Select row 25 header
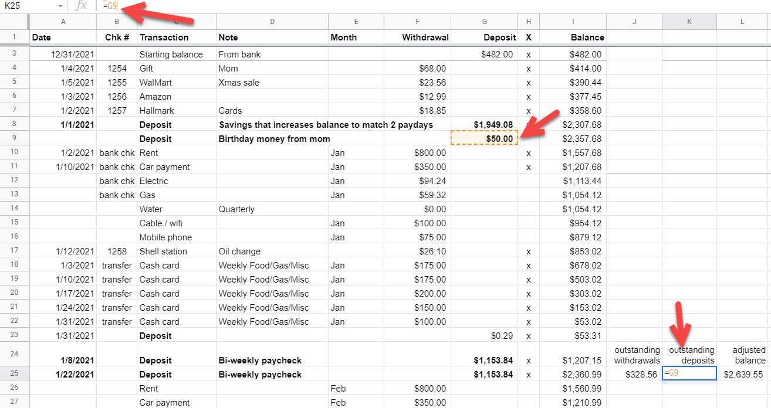Image resolution: width=771 pixels, height=408 pixels. click(x=14, y=374)
